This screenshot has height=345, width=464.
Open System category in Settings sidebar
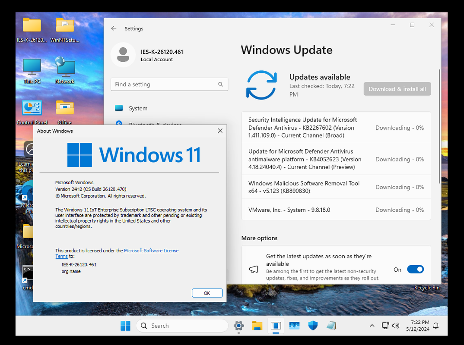(x=169, y=108)
